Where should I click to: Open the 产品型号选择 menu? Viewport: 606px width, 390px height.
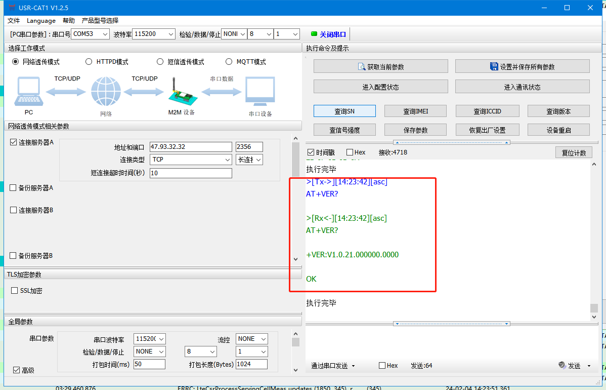pyautogui.click(x=100, y=21)
